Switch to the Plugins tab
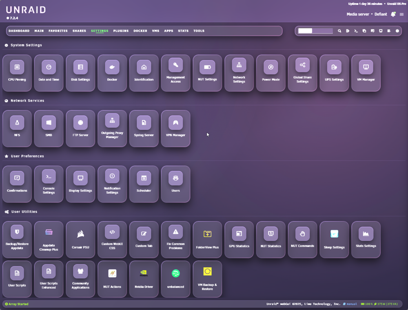408x310 pixels. pos(121,31)
